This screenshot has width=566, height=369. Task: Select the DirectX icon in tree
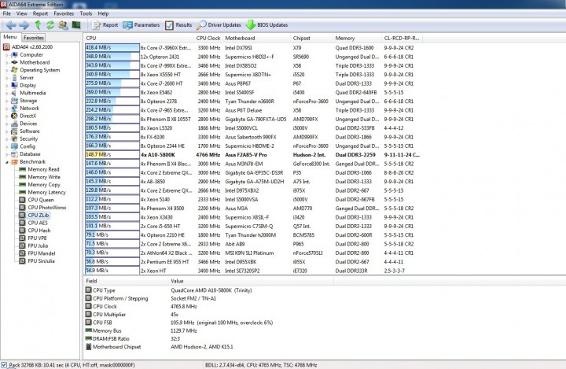(x=14, y=116)
